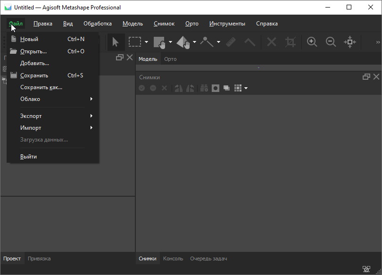The width and height of the screenshot is (382, 275).
Task: Select the move region tool
Action: (159, 42)
